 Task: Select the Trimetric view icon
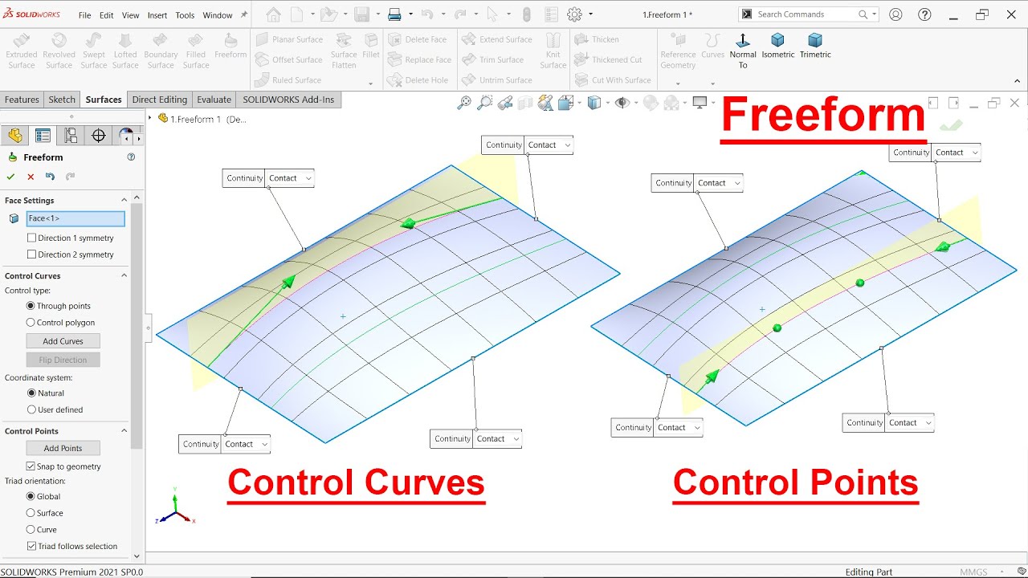(x=815, y=40)
